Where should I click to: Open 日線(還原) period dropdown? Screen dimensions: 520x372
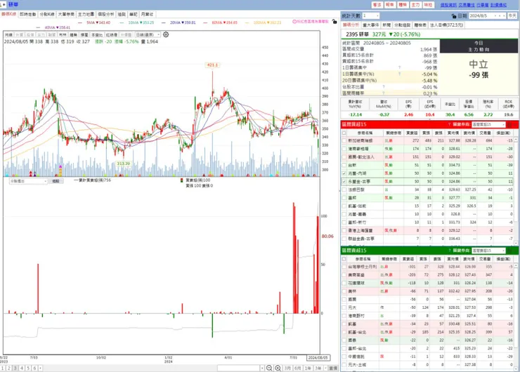coord(148,35)
